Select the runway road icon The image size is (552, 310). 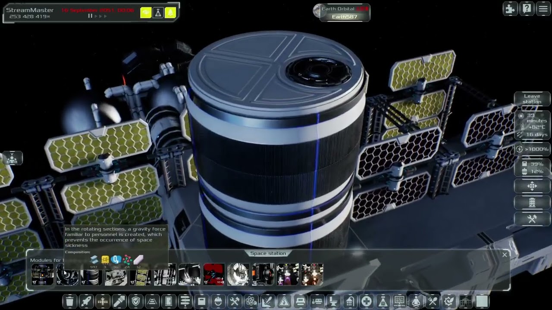152,301
